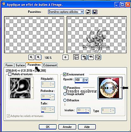Viewport: 131px width, 132px height.
Task: Select the Diffraction radio button
Action: (65, 100)
